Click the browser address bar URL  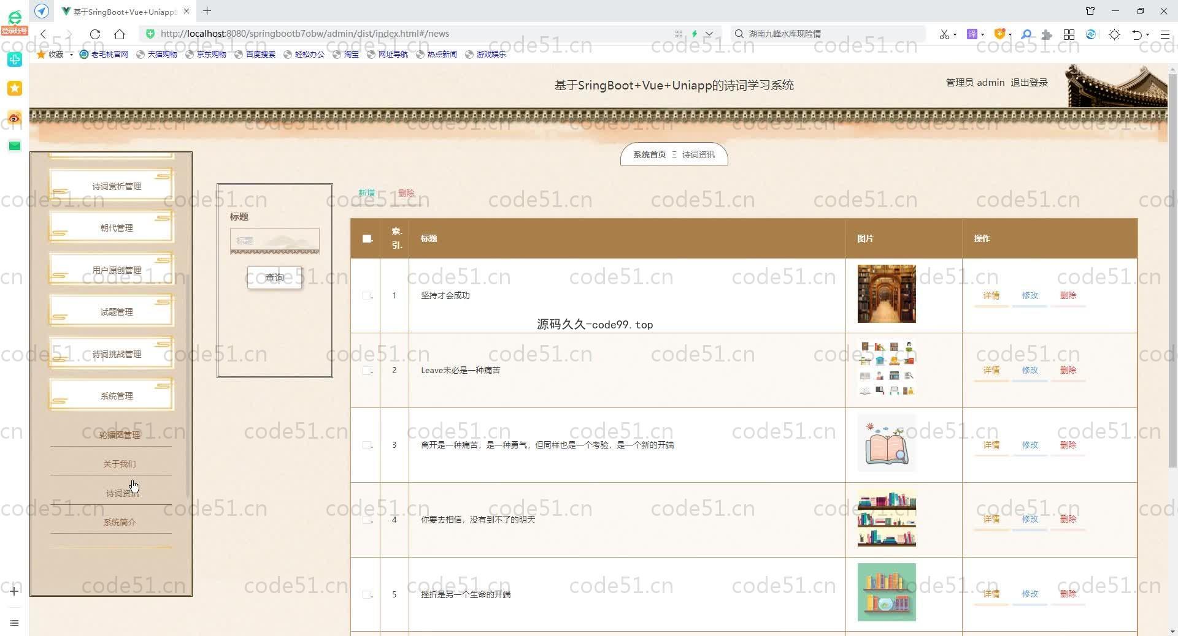coord(305,34)
